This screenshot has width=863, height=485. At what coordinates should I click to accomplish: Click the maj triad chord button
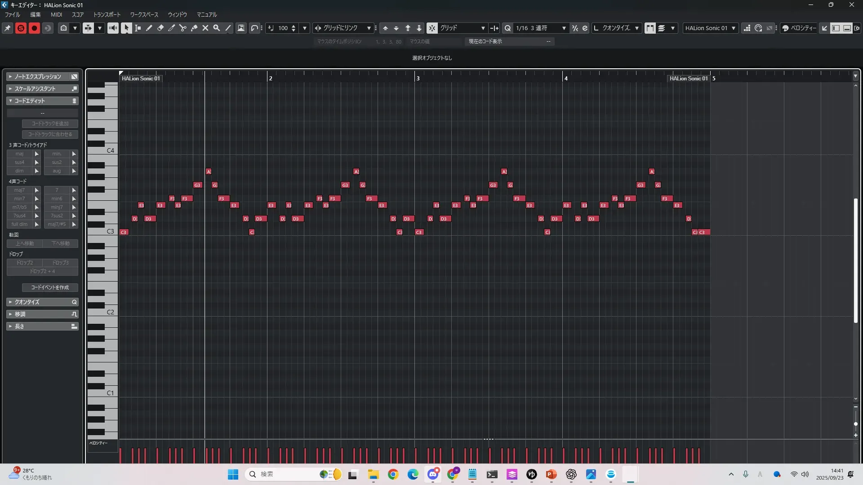[x=19, y=154]
